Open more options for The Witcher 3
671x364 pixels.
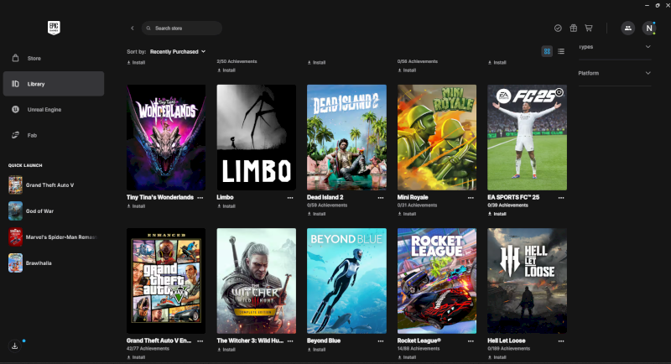coord(290,341)
